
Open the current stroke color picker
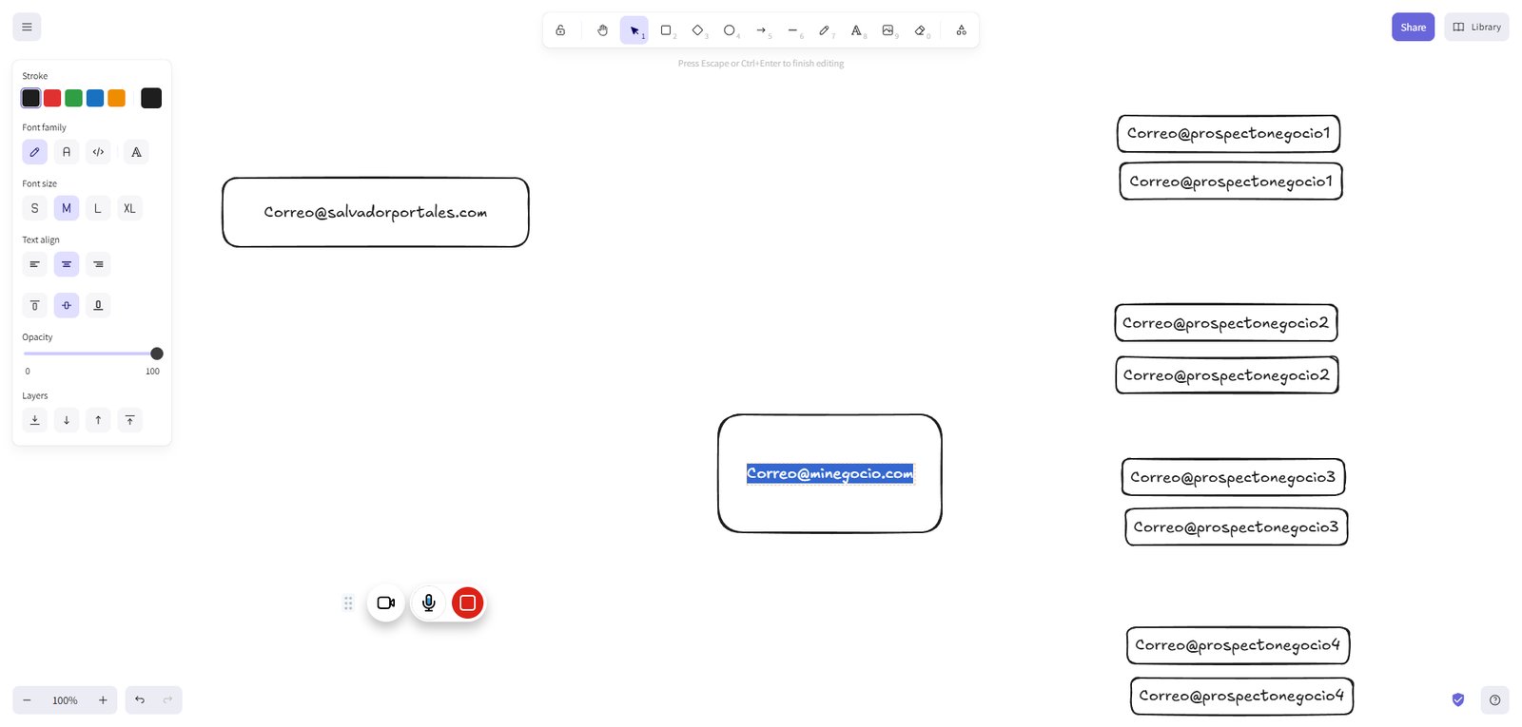click(151, 98)
